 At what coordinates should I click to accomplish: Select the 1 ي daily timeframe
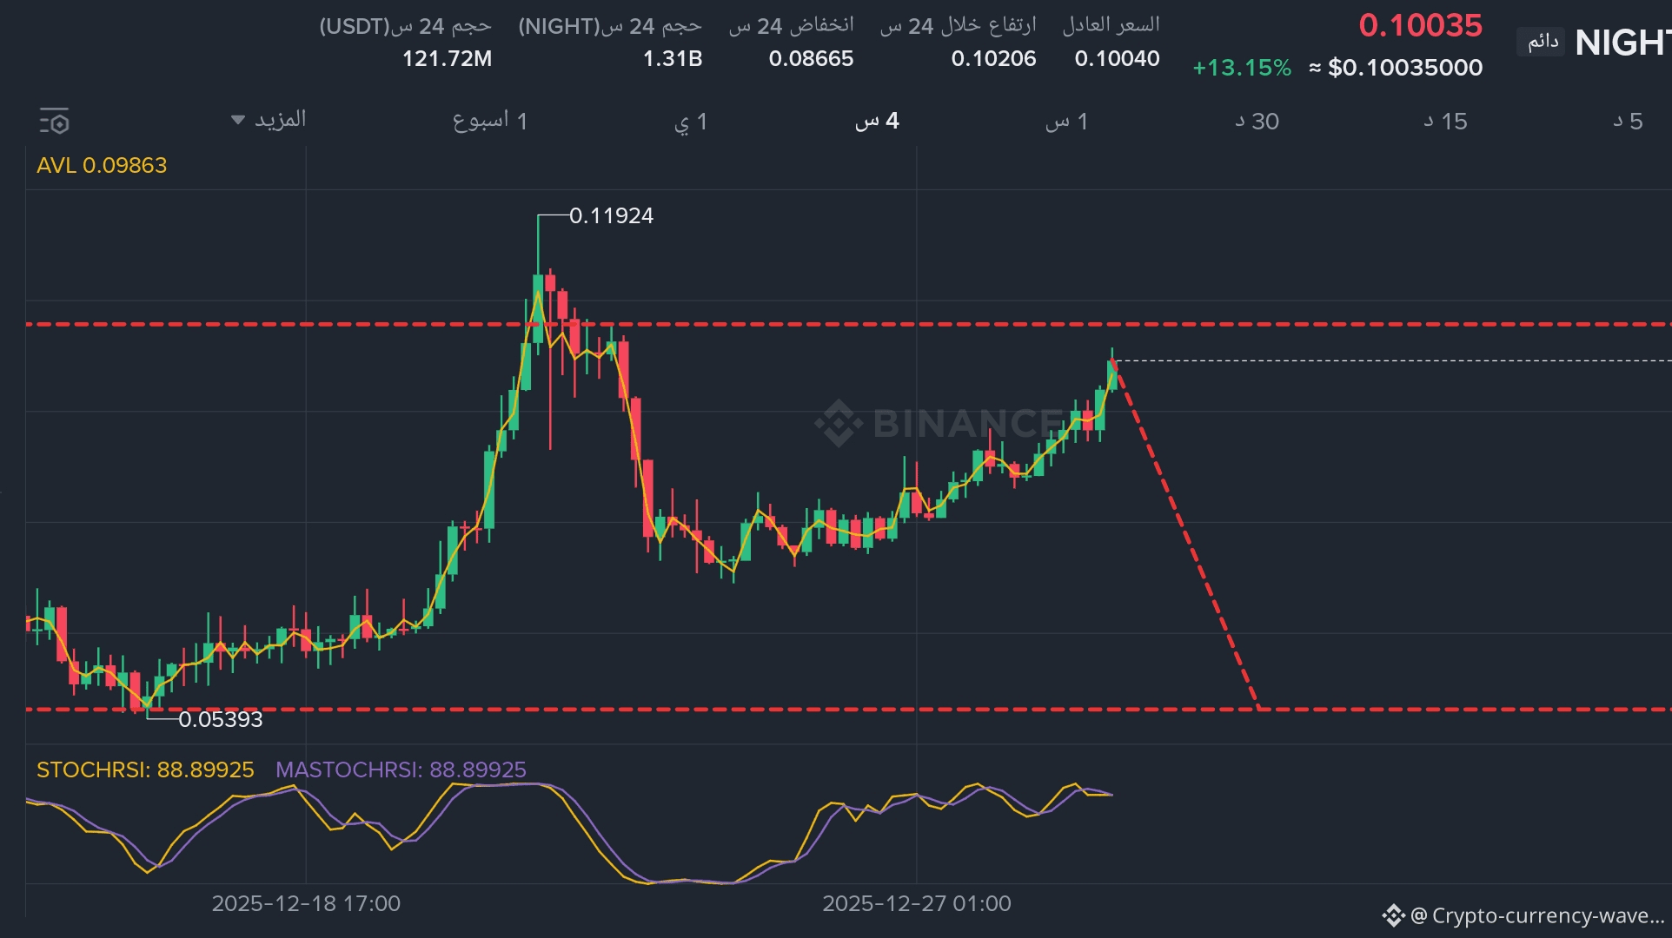pyautogui.click(x=691, y=122)
